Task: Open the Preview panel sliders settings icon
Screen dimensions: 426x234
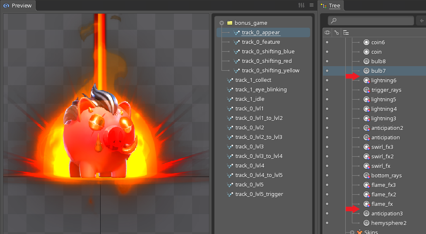Action: [x=301, y=5]
